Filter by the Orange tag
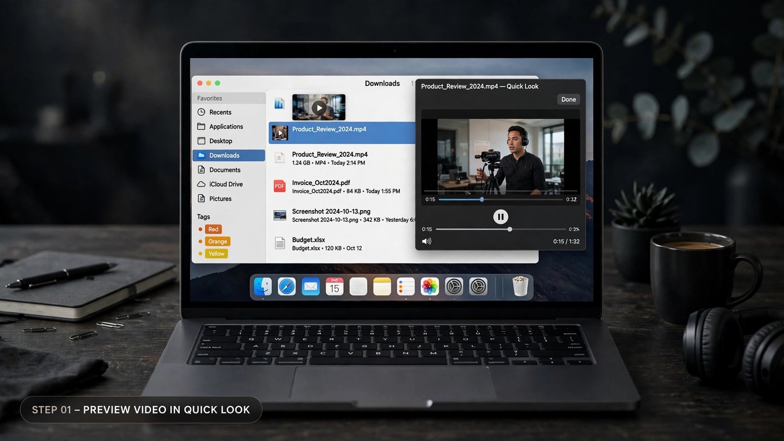 point(218,242)
